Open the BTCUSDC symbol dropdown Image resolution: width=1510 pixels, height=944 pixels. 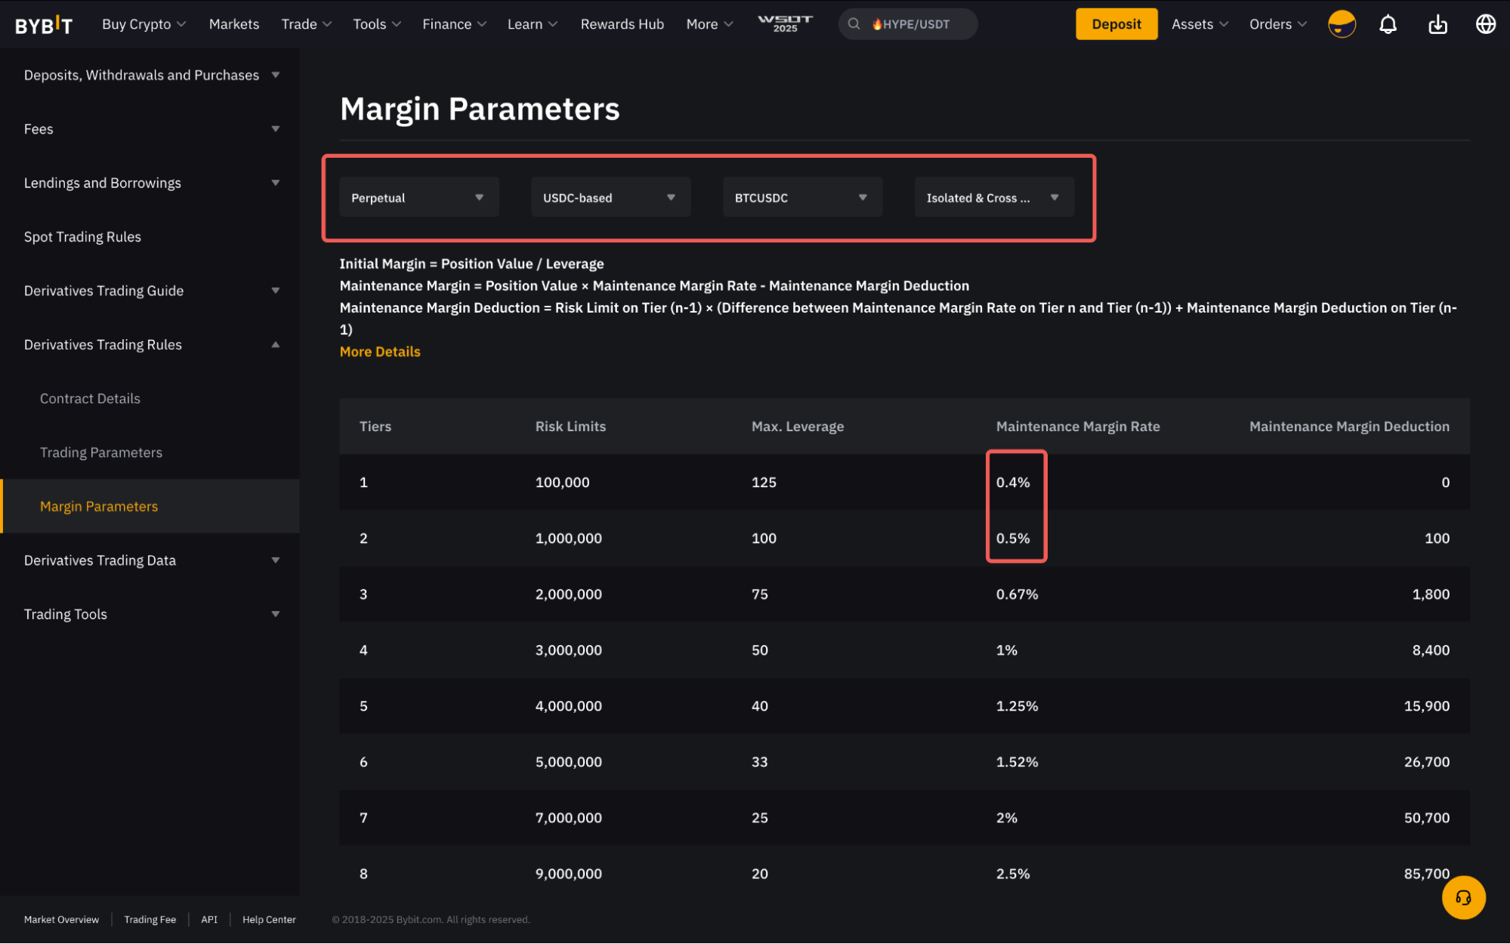click(801, 198)
